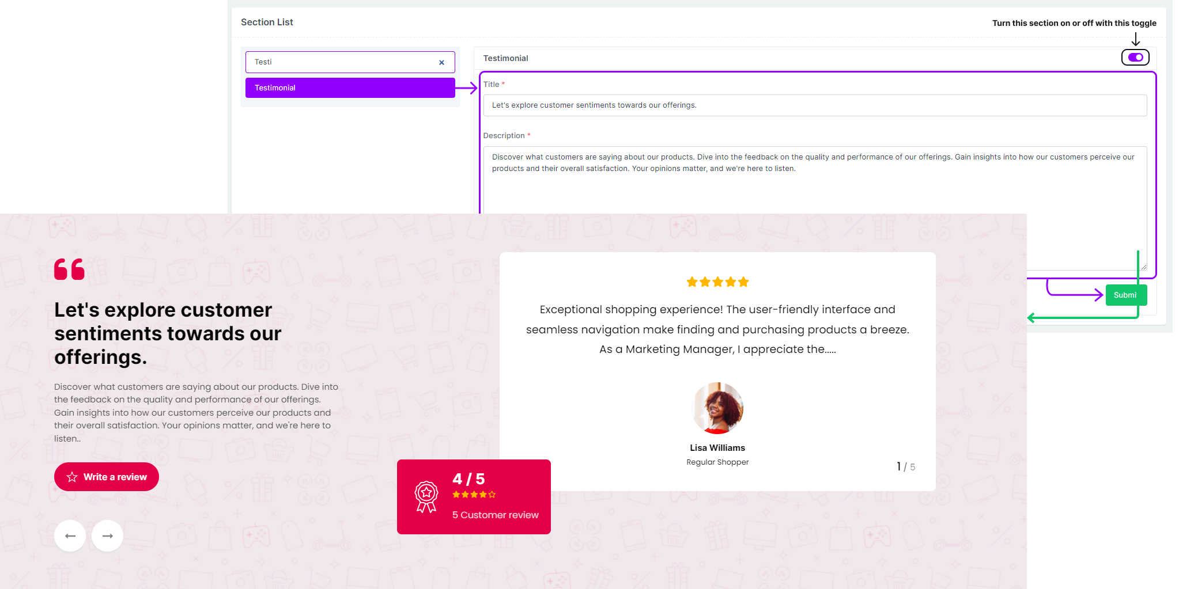Toggle the Testimonial section on or off

(1135, 58)
